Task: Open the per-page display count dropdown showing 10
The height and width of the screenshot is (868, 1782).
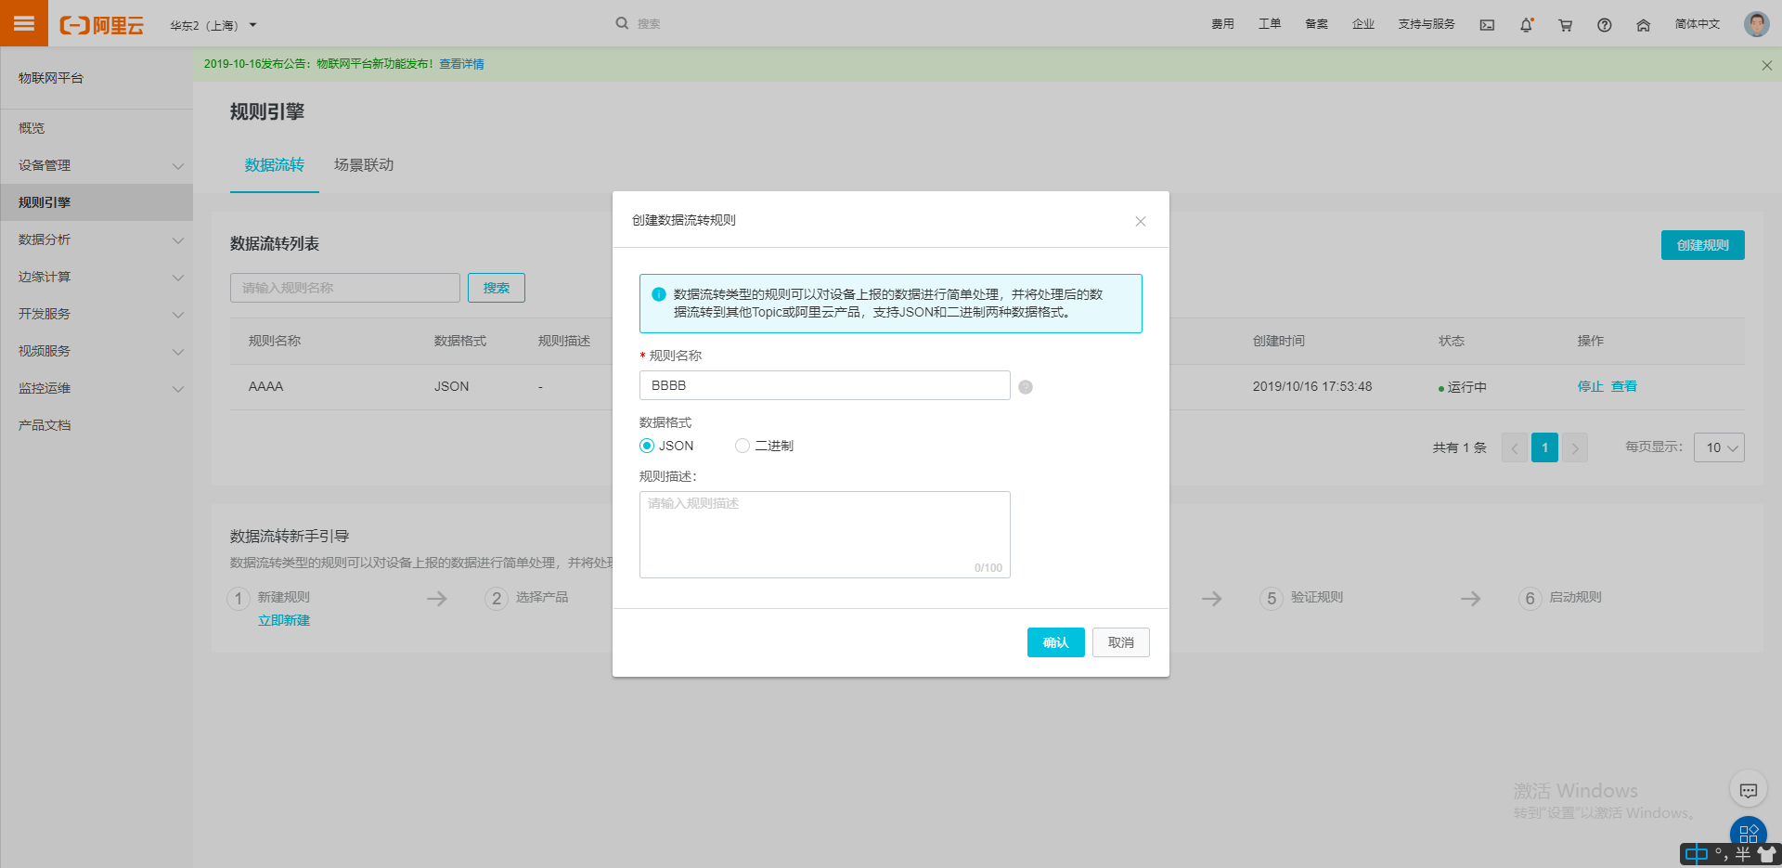Action: [1719, 447]
